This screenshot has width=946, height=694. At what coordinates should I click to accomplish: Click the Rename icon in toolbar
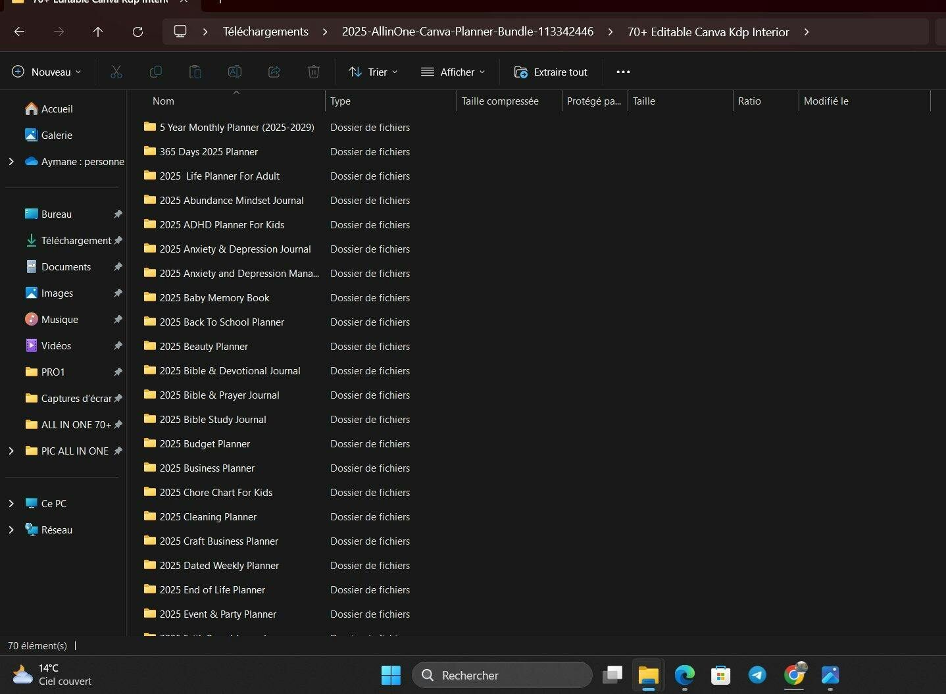tap(235, 72)
